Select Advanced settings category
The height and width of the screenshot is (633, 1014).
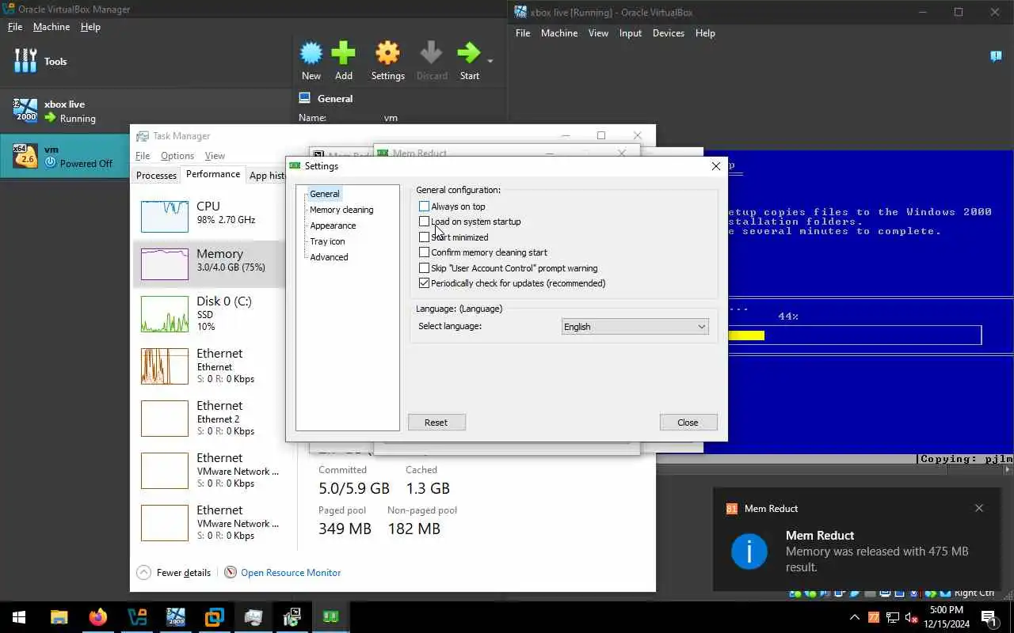click(x=329, y=257)
